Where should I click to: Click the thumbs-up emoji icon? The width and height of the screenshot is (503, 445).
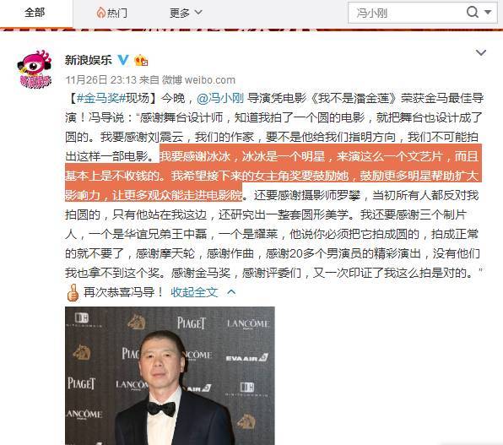click(73, 292)
